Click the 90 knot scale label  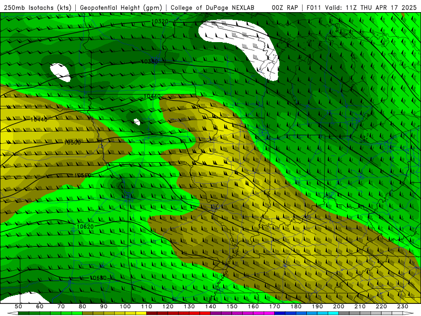pos(104,307)
